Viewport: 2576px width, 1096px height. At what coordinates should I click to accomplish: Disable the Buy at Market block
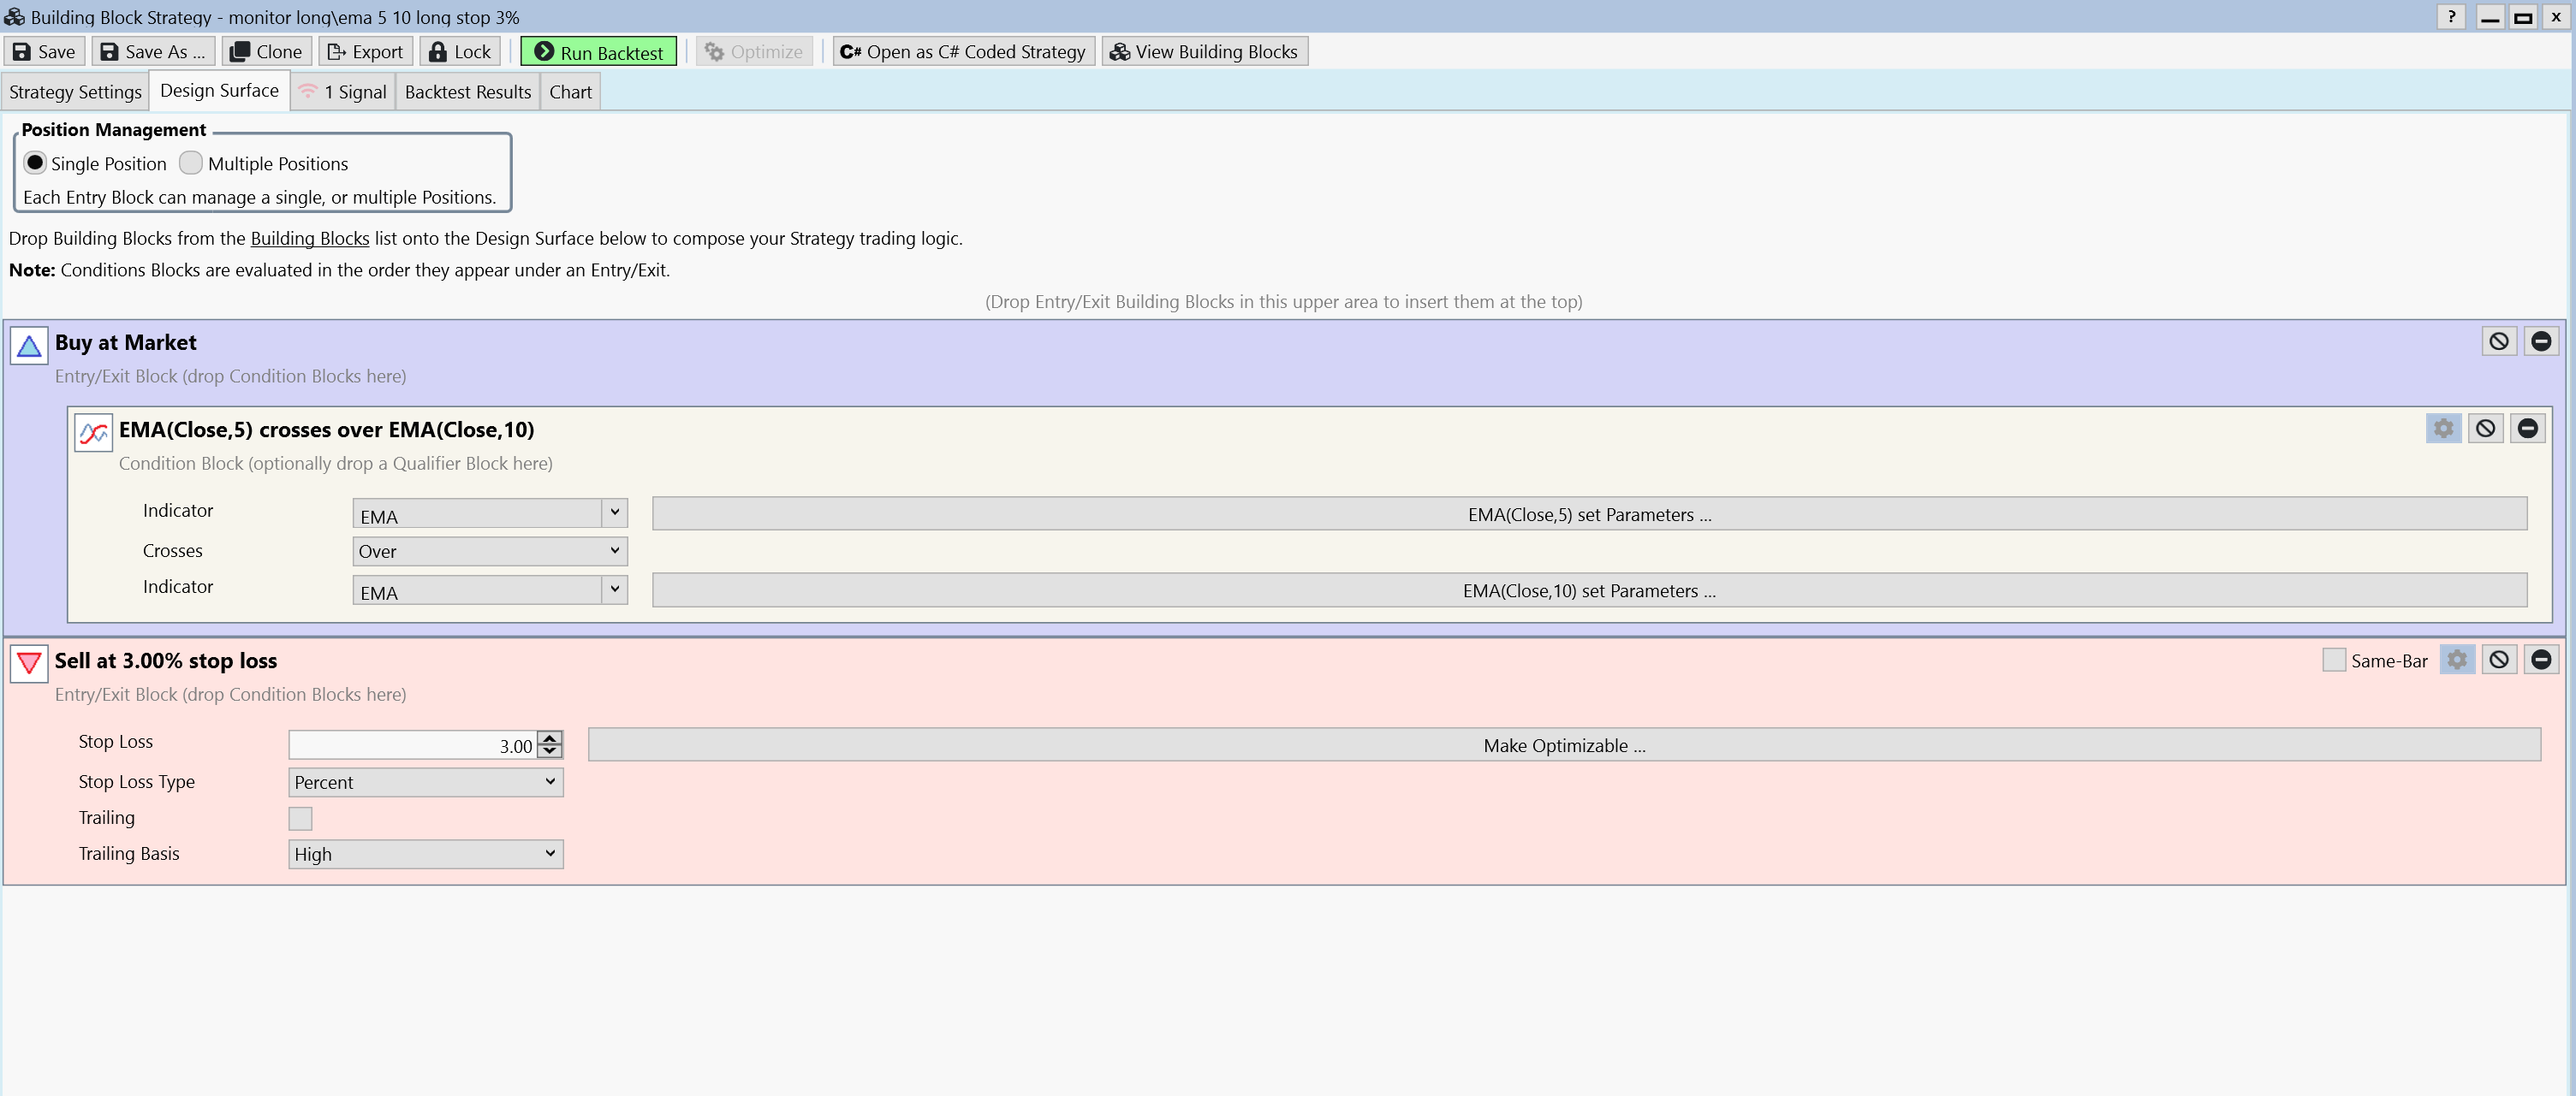2499,341
